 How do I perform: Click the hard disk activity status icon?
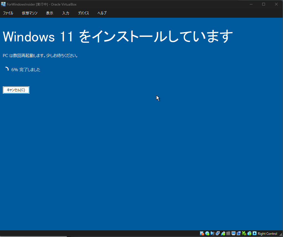coord(202,233)
